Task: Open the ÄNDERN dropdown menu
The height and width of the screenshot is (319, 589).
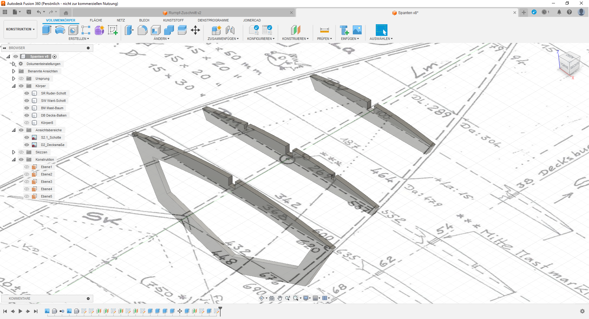Action: [161, 39]
